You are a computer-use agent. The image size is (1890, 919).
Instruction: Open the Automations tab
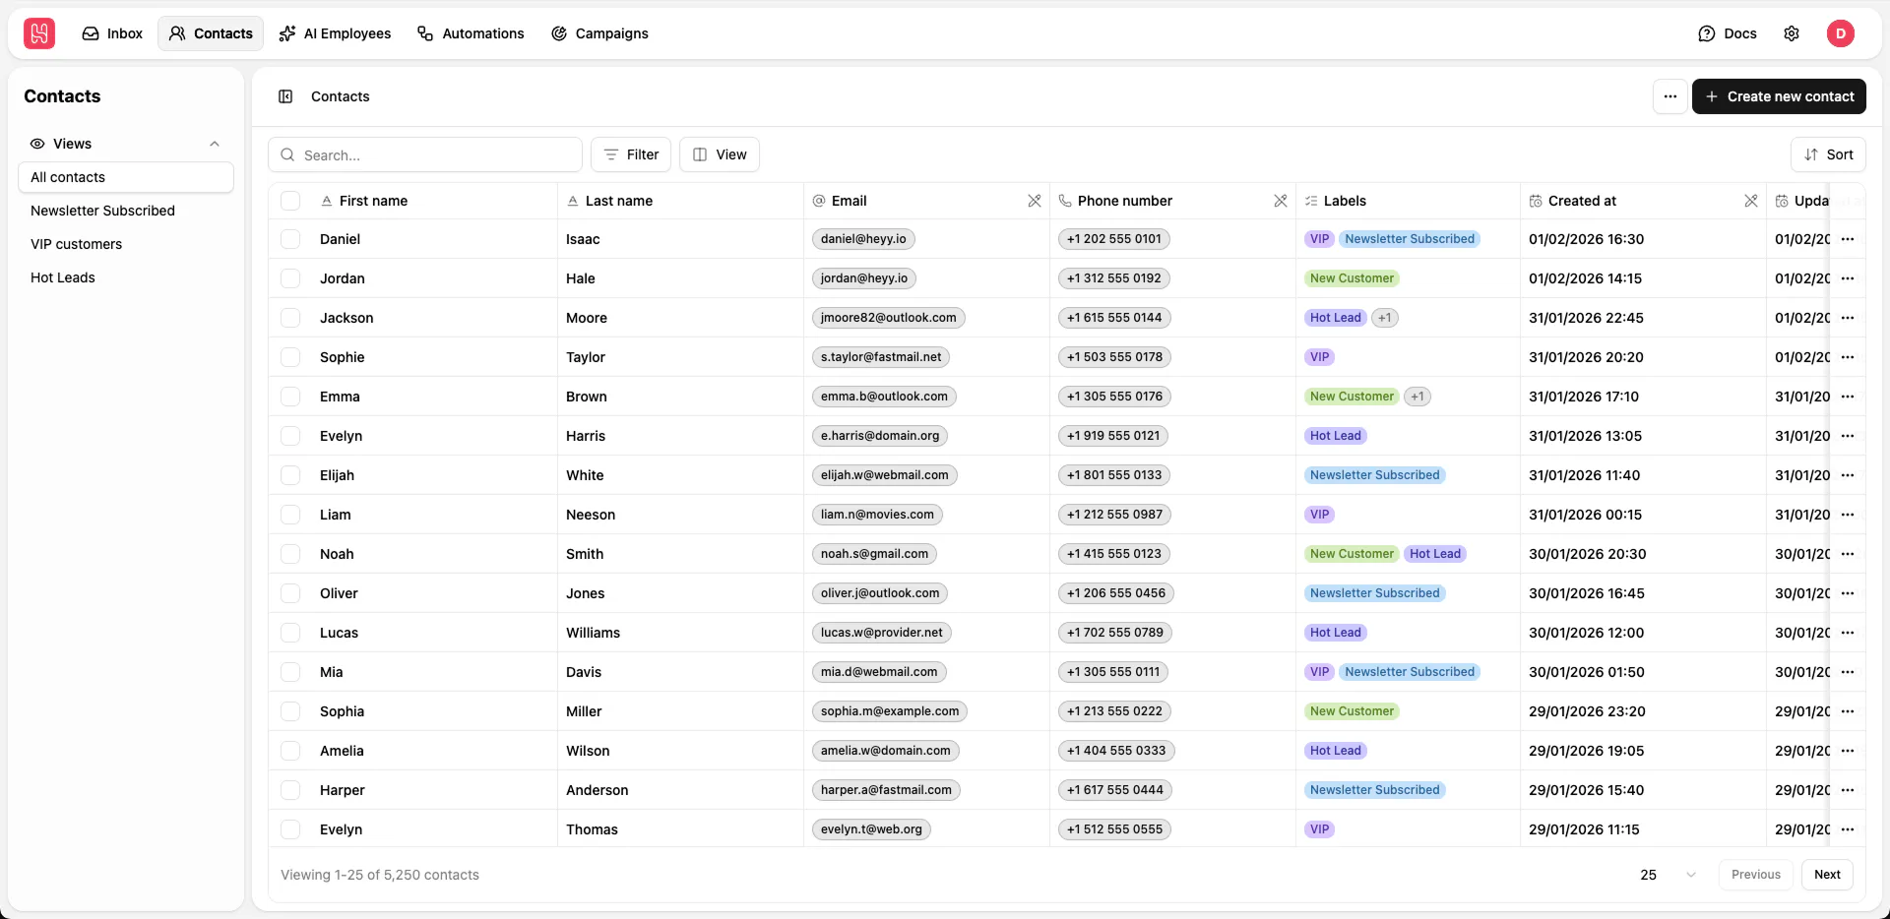[x=471, y=33]
